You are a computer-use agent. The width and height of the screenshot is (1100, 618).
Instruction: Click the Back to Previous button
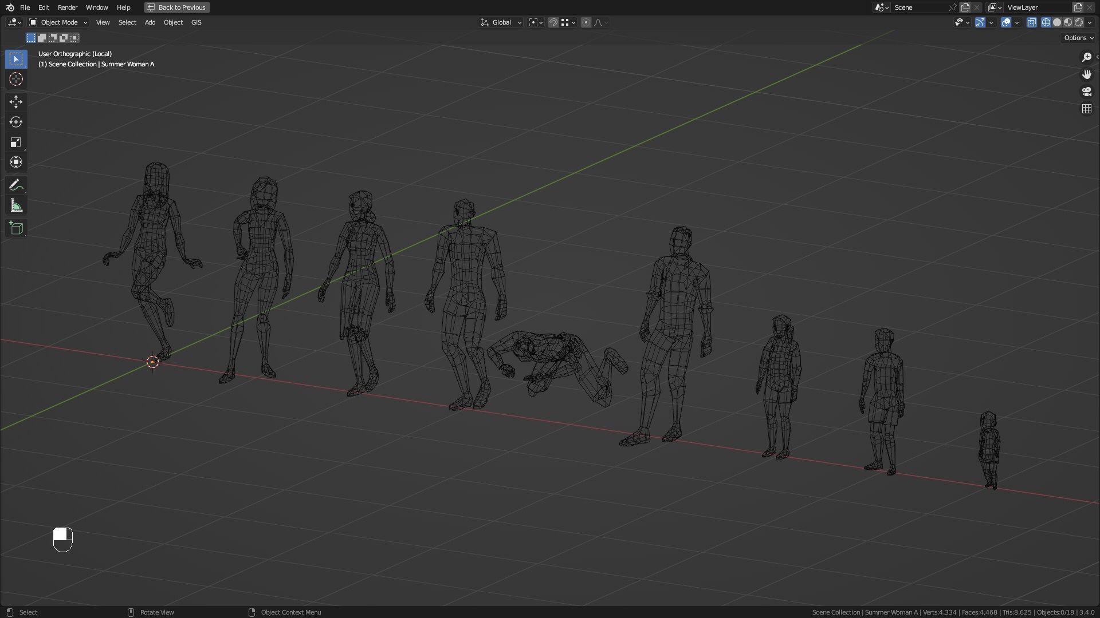pyautogui.click(x=176, y=7)
